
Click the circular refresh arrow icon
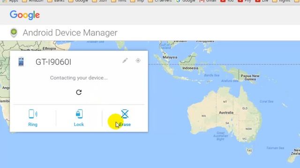(79, 92)
